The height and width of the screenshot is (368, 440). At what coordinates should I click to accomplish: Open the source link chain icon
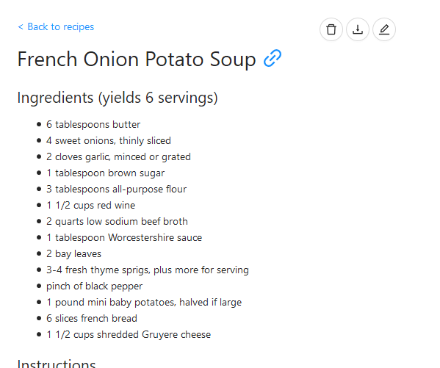pyautogui.click(x=273, y=58)
